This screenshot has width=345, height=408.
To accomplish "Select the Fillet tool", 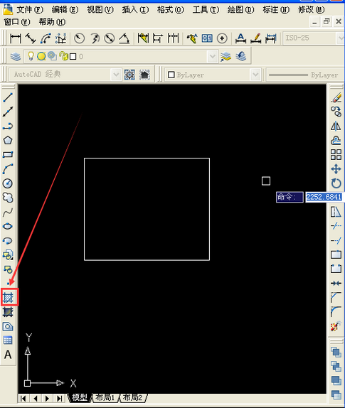I will point(336,312).
